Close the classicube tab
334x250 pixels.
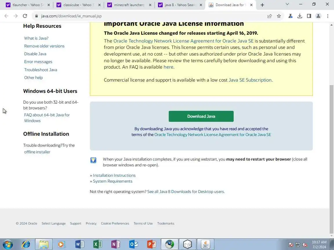point(99,5)
